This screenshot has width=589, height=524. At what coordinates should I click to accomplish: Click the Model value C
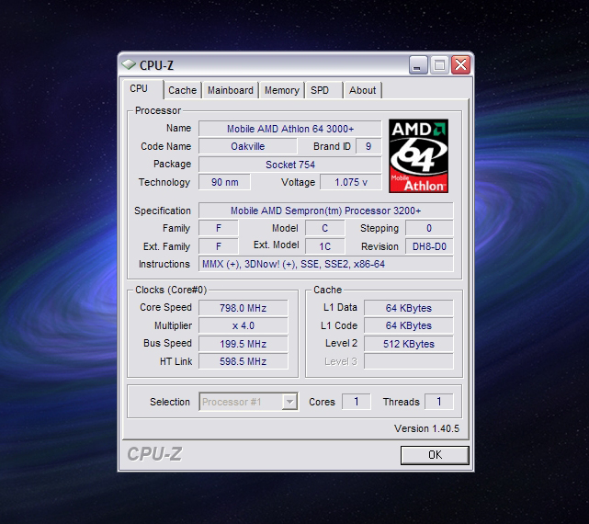pyautogui.click(x=325, y=228)
